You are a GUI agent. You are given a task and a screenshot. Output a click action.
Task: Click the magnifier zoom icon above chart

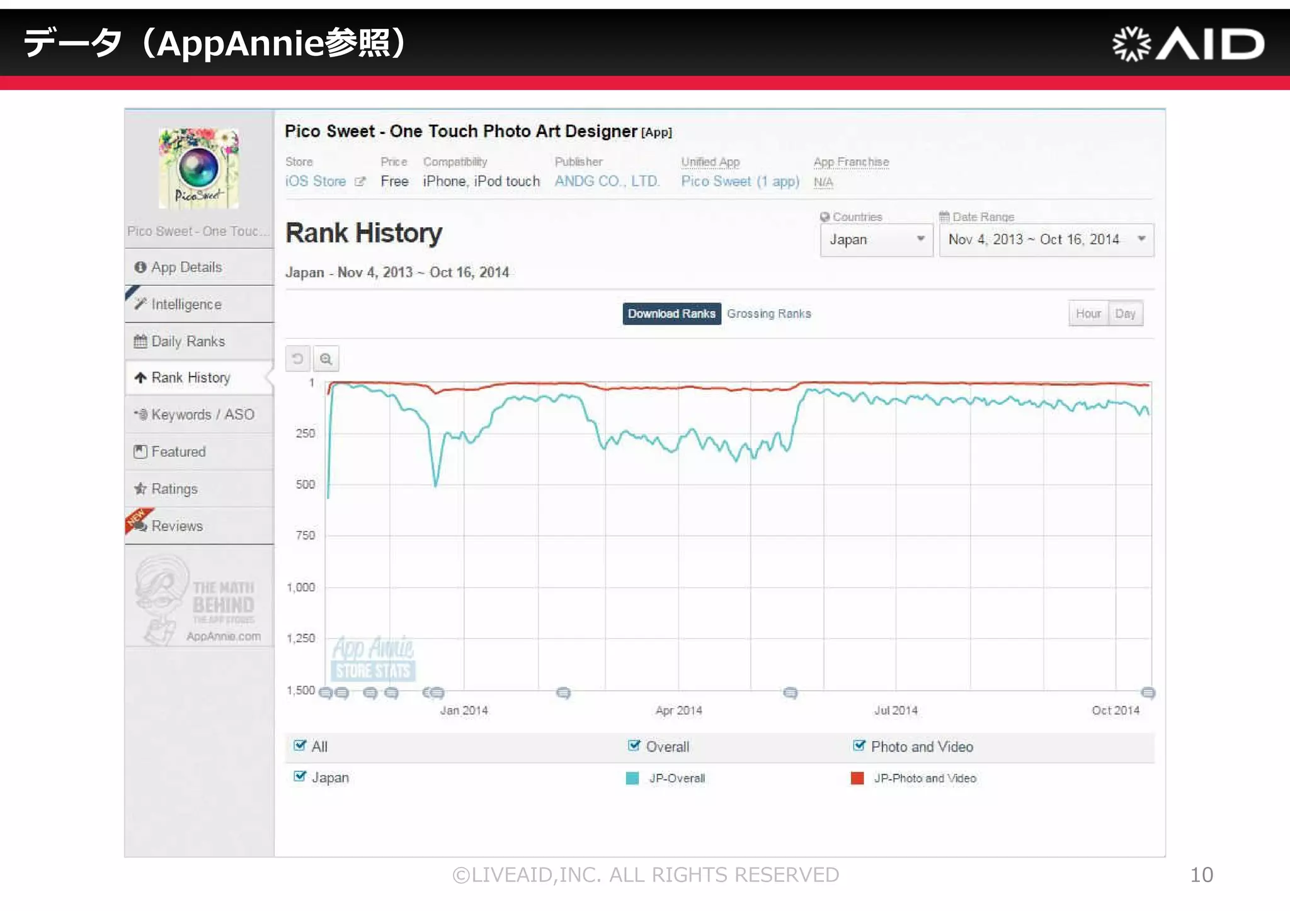pos(326,359)
